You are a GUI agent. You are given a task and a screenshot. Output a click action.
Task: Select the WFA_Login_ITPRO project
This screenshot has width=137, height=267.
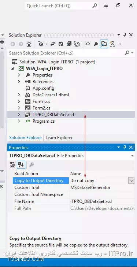click(x=44, y=68)
